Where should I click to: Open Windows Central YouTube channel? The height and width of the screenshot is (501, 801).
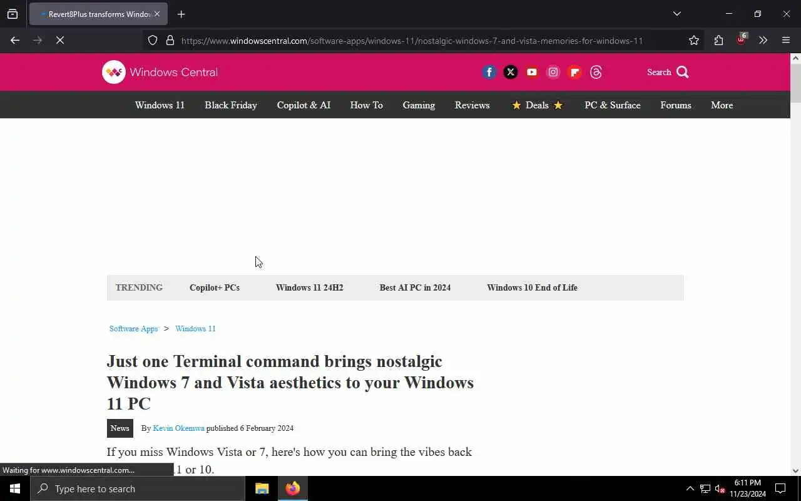coord(532,72)
